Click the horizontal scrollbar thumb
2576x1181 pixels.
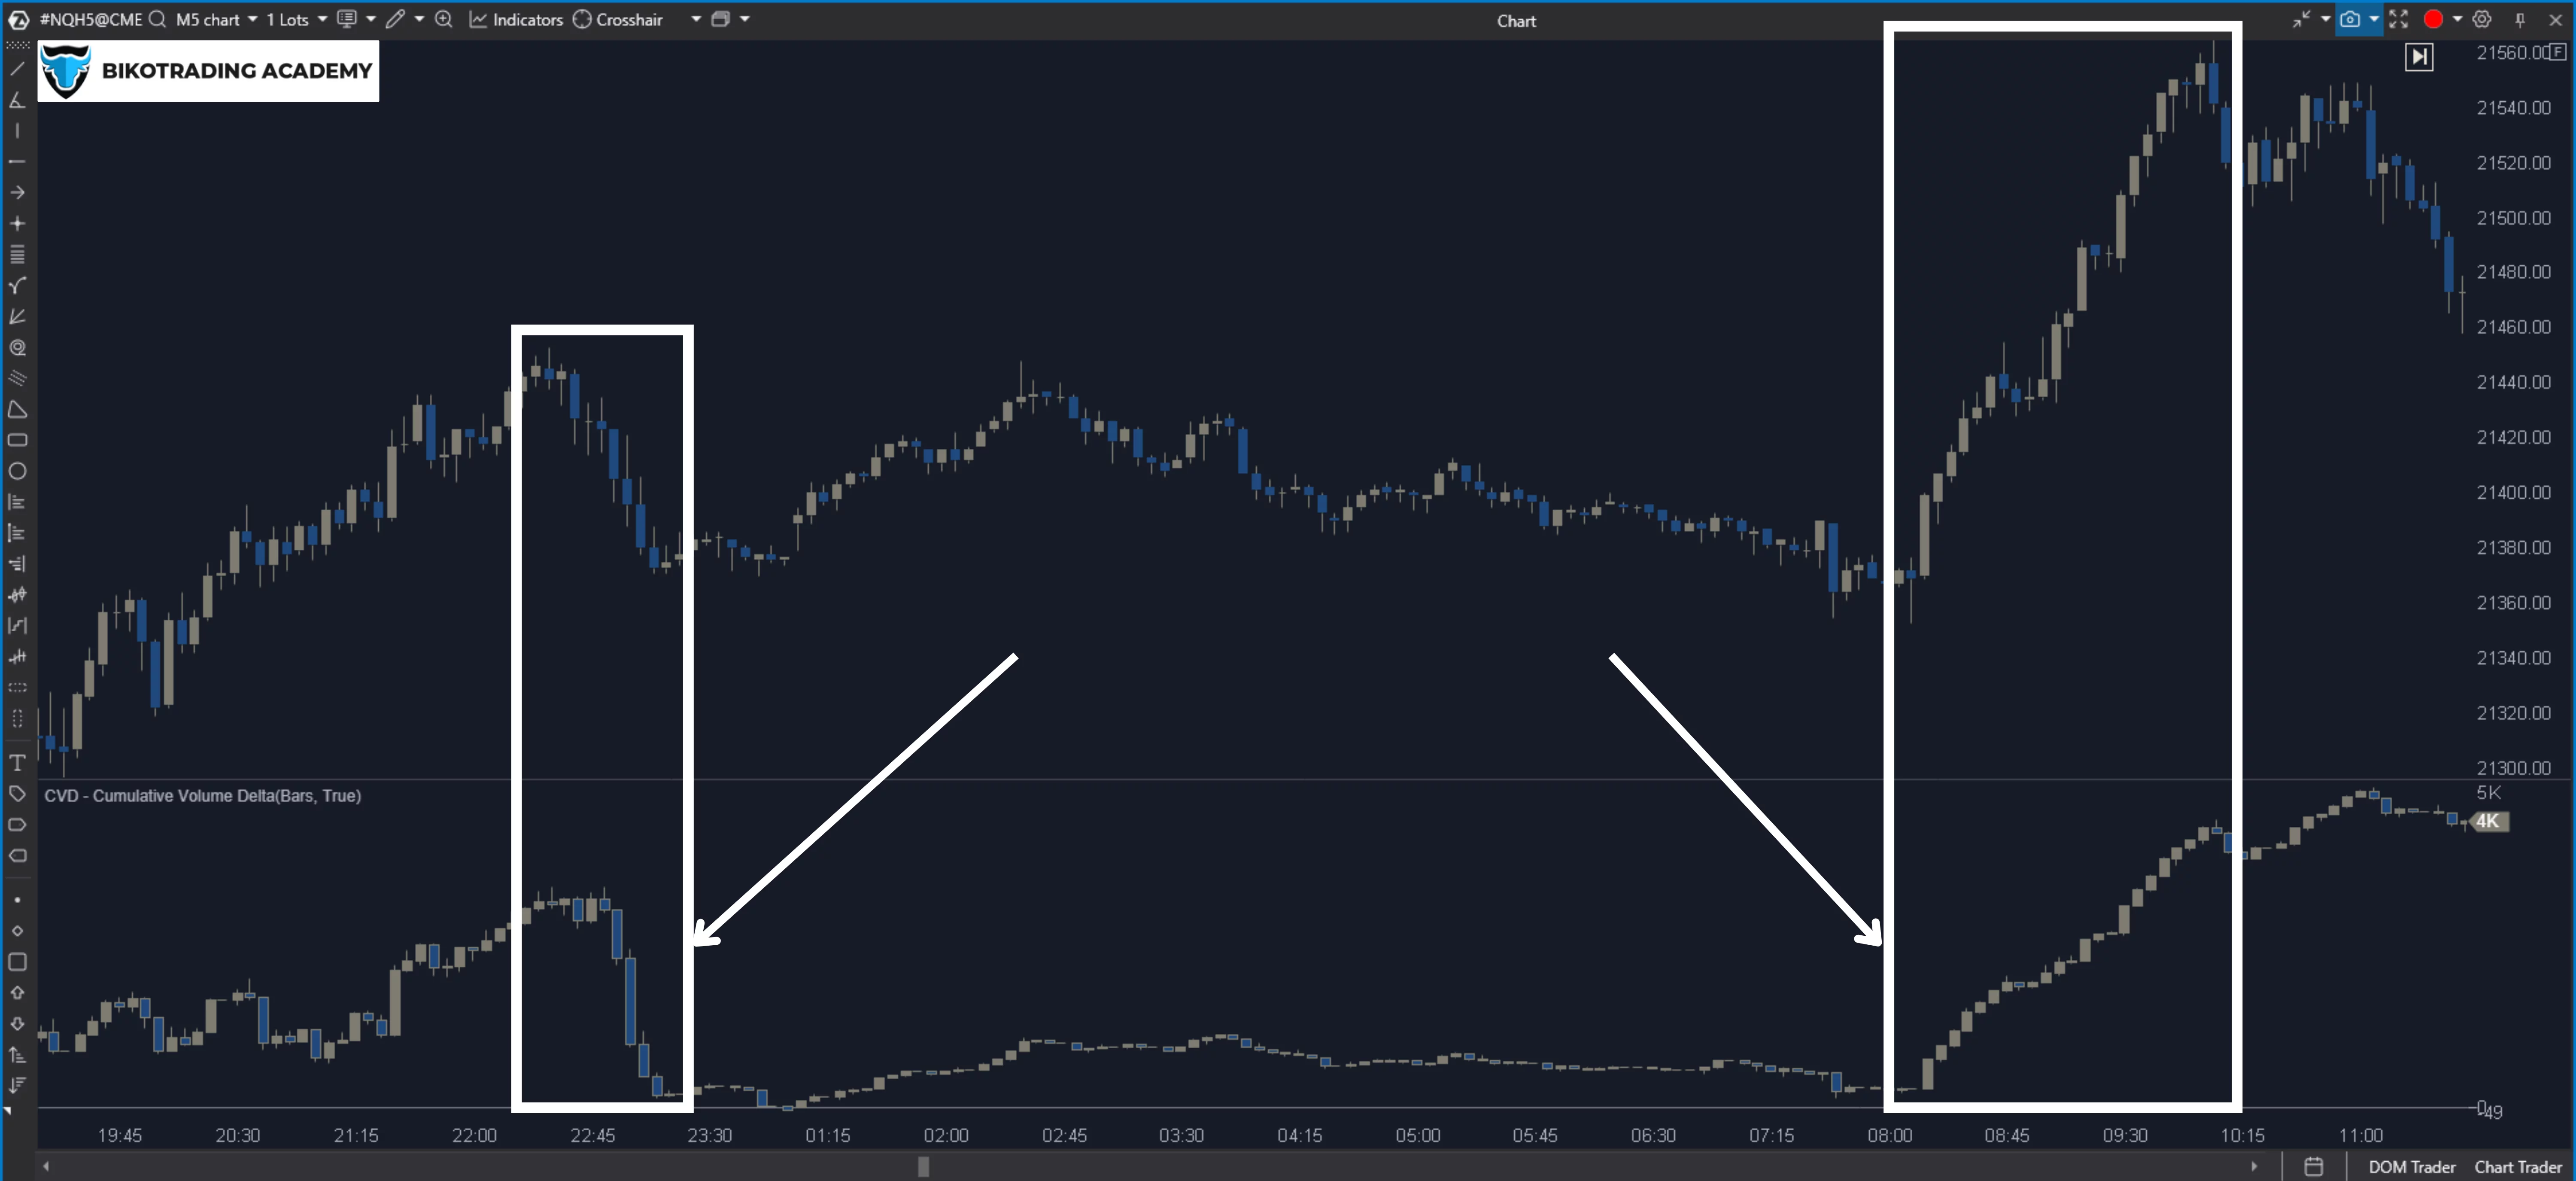pos(923,1166)
